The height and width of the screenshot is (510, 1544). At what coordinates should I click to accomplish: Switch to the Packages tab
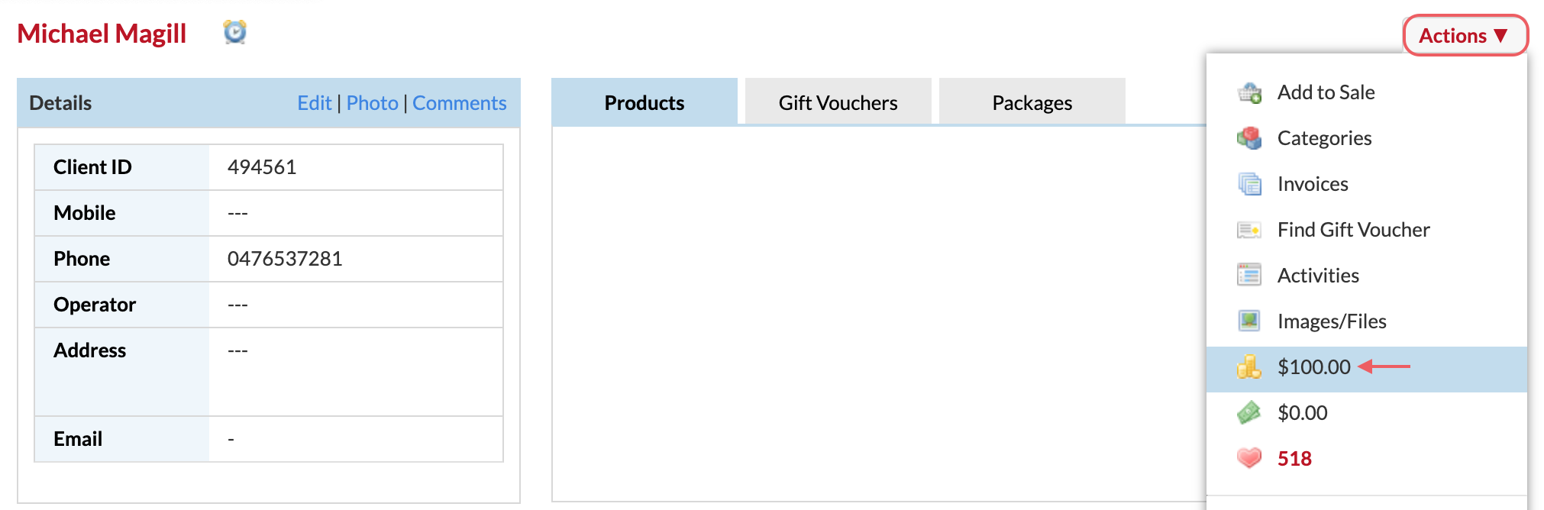[x=1032, y=102]
